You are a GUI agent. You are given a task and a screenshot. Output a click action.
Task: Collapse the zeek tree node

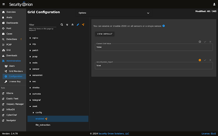(x=30, y=106)
